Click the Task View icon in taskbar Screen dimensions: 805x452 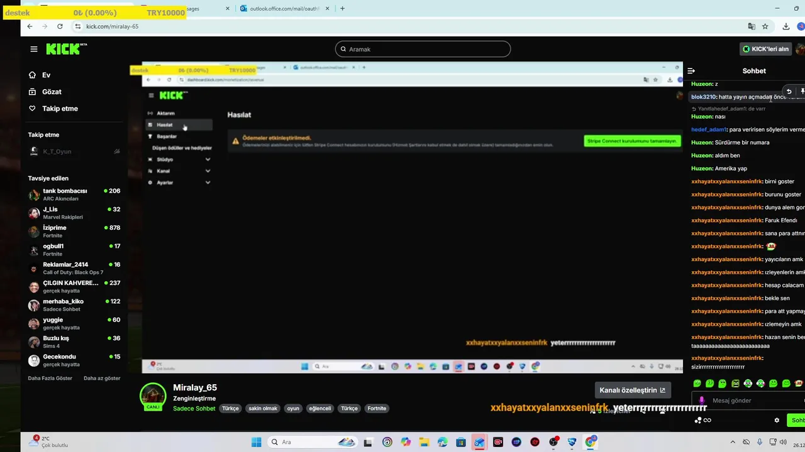click(x=368, y=442)
